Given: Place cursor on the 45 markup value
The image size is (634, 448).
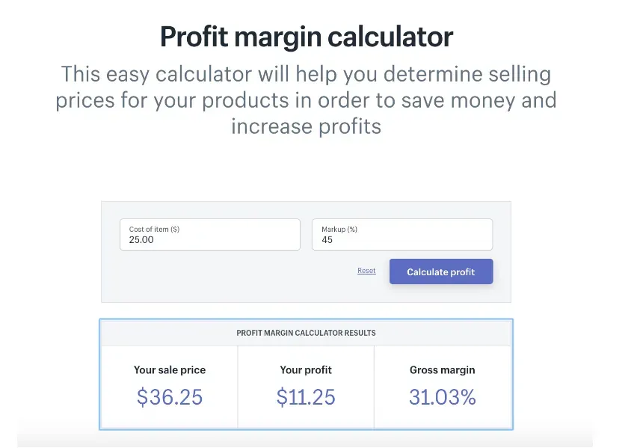Looking at the screenshot, I should pyautogui.click(x=327, y=240).
